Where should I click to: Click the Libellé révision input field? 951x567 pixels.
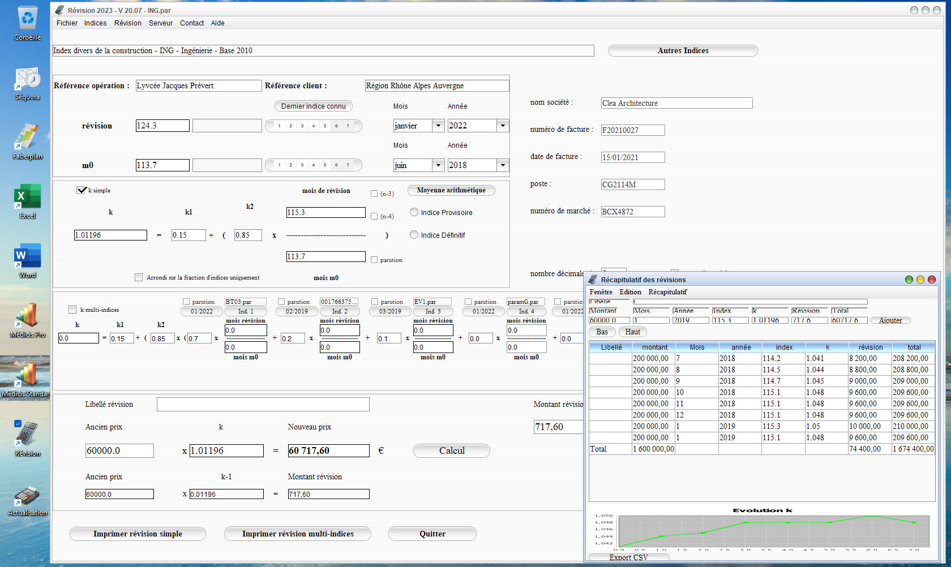coord(263,404)
